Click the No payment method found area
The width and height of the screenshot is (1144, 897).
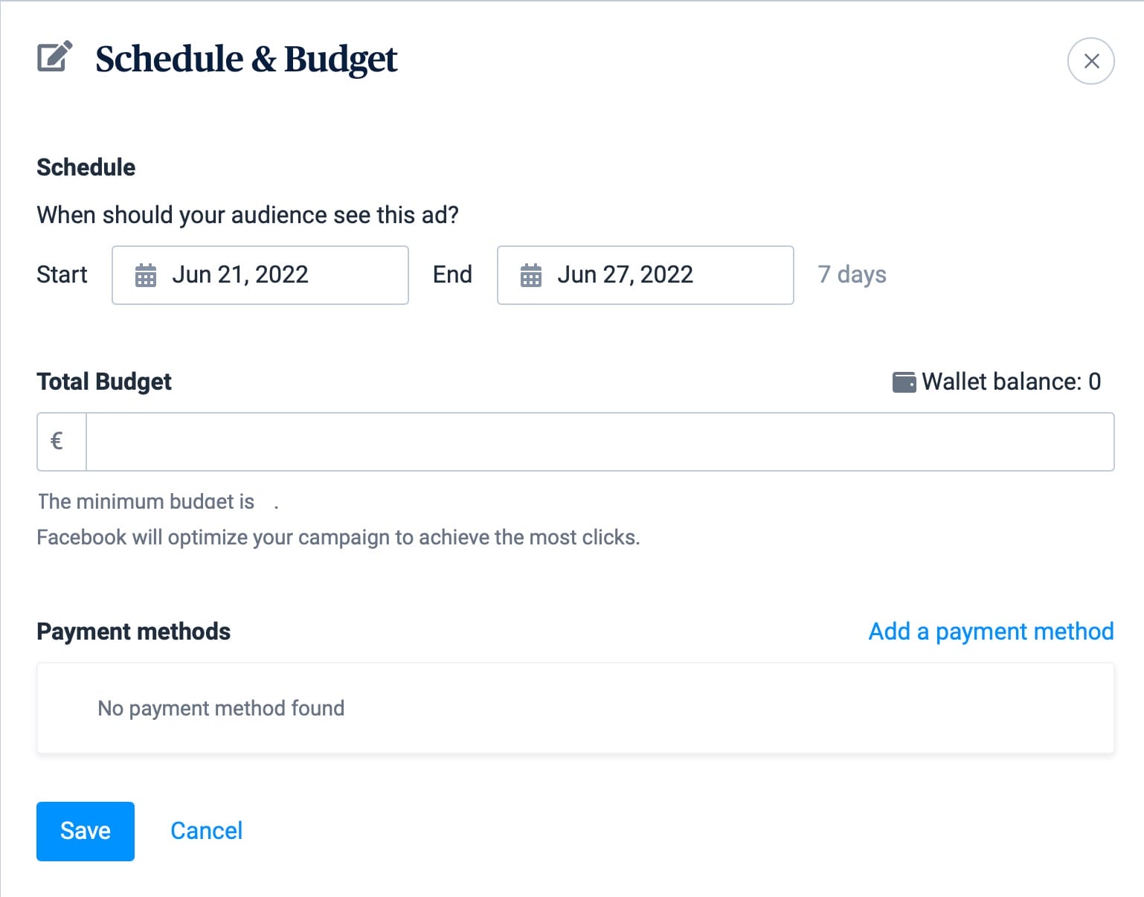click(220, 708)
